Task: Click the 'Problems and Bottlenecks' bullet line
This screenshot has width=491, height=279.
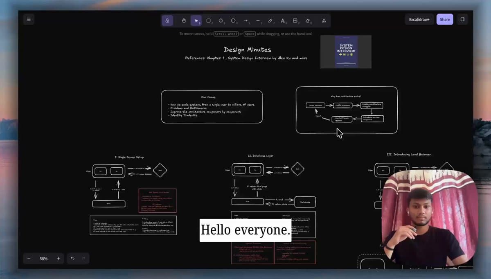Action: click(188, 108)
